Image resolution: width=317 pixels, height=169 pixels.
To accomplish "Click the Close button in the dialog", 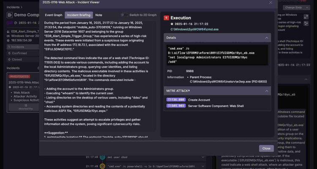I will click(x=266, y=148).
